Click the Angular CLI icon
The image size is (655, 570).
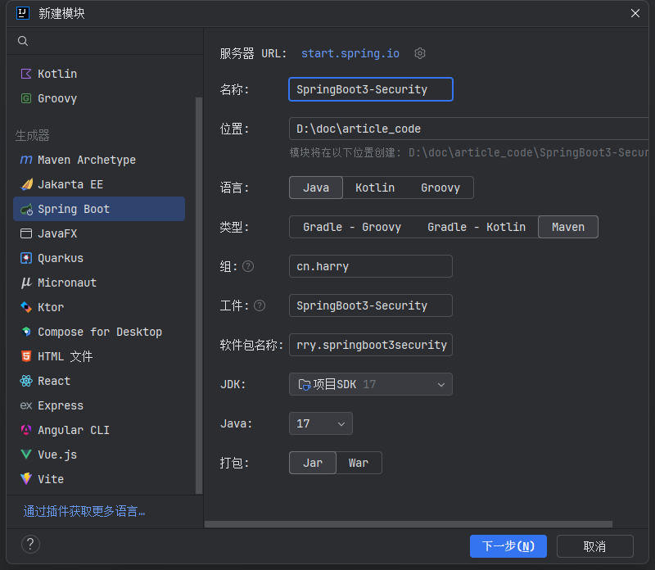click(26, 430)
